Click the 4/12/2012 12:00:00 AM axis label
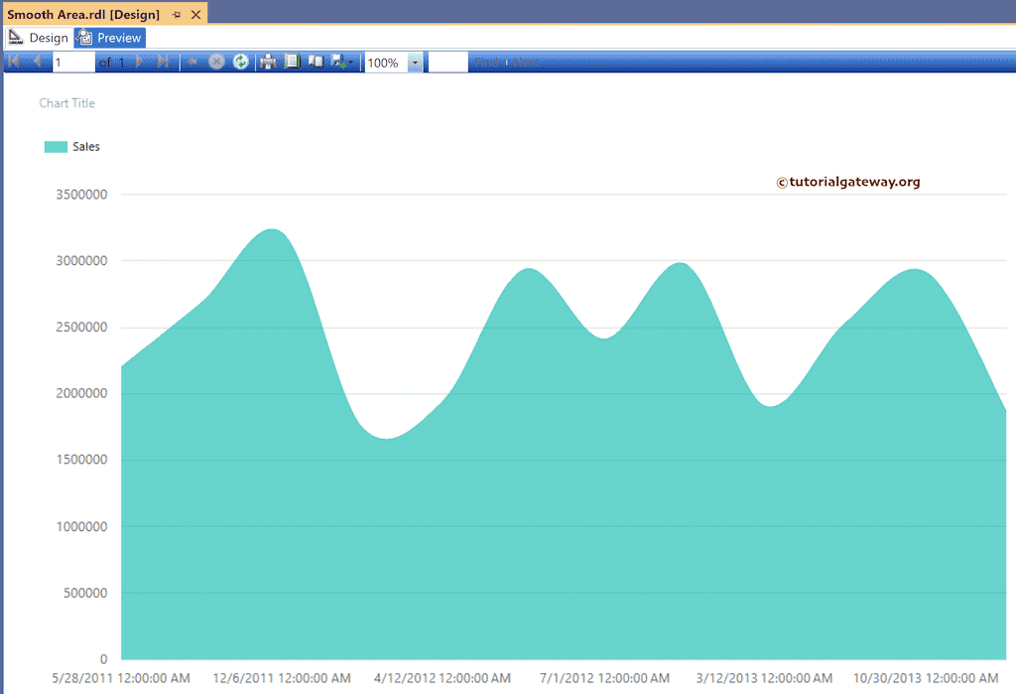This screenshot has width=1016, height=694. coord(443,678)
